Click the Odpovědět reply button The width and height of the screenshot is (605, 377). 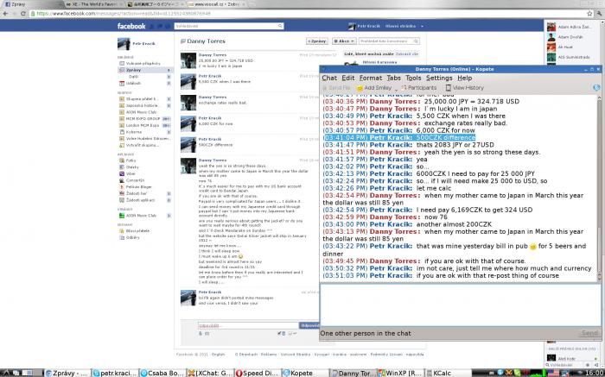point(309,325)
